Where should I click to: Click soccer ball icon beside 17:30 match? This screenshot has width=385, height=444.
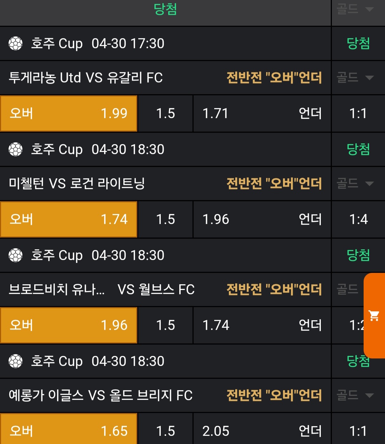[16, 44]
